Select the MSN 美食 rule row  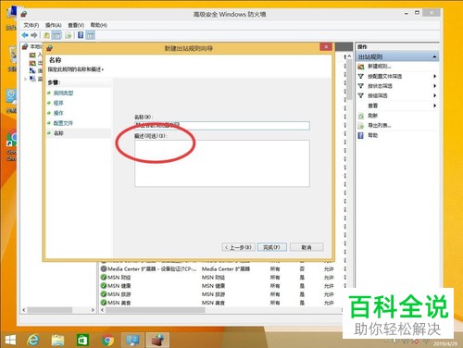point(220,303)
